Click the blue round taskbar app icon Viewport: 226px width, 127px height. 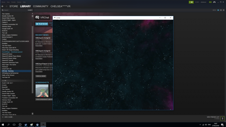click(37, 124)
